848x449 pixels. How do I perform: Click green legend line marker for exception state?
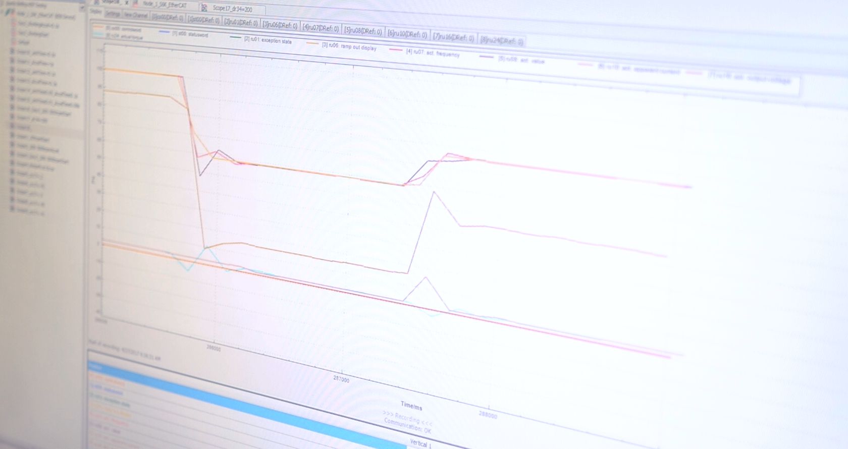235,37
